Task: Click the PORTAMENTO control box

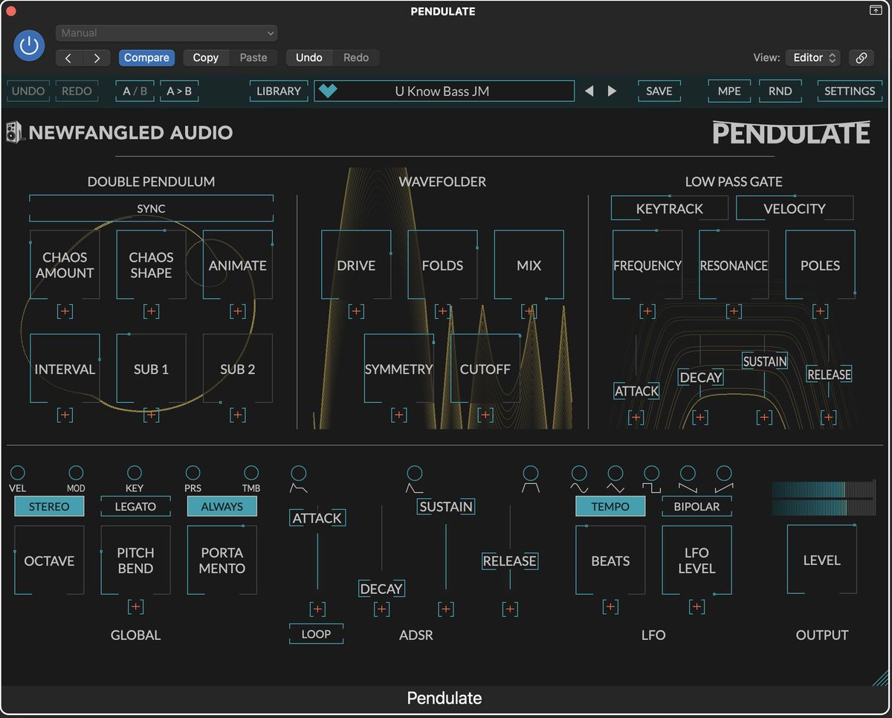Action: (x=222, y=560)
